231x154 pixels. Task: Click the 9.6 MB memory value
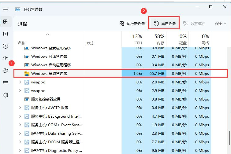pyautogui.click(x=158, y=150)
